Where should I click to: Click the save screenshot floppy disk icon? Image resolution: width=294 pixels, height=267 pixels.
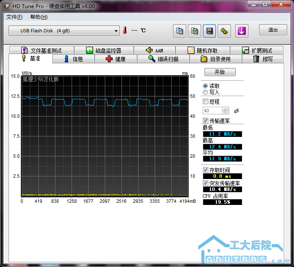pyautogui.click(x=209, y=31)
